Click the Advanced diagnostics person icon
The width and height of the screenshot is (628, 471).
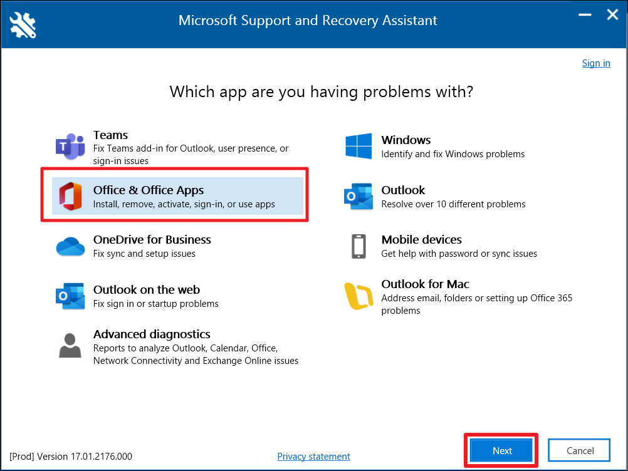(70, 345)
